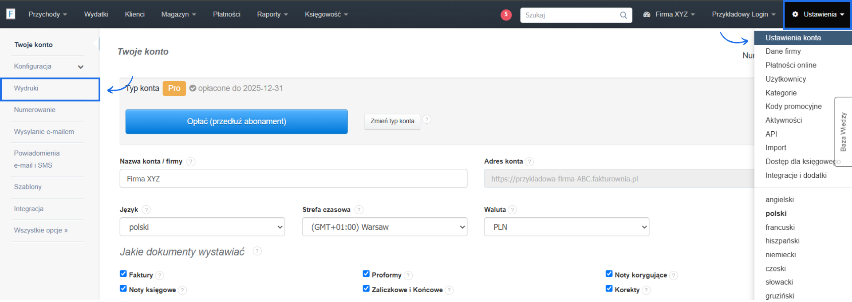Click the Zmień typ konta button
This screenshot has width=852, height=302.
coord(392,121)
